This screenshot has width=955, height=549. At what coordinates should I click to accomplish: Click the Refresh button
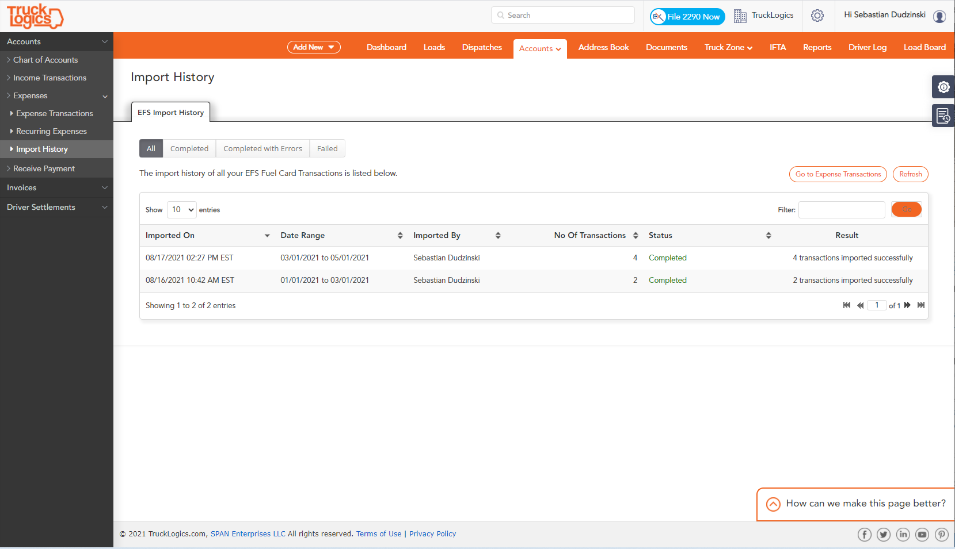tap(911, 174)
